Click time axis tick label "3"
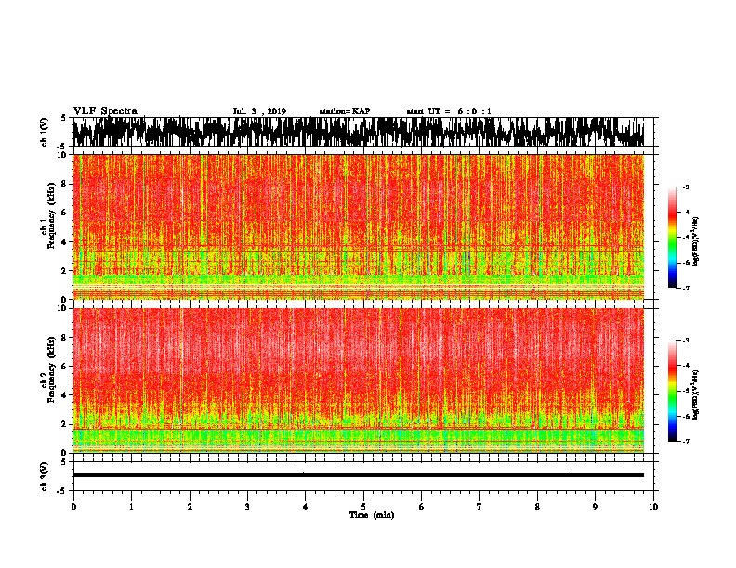The image size is (736, 568). coord(247,507)
